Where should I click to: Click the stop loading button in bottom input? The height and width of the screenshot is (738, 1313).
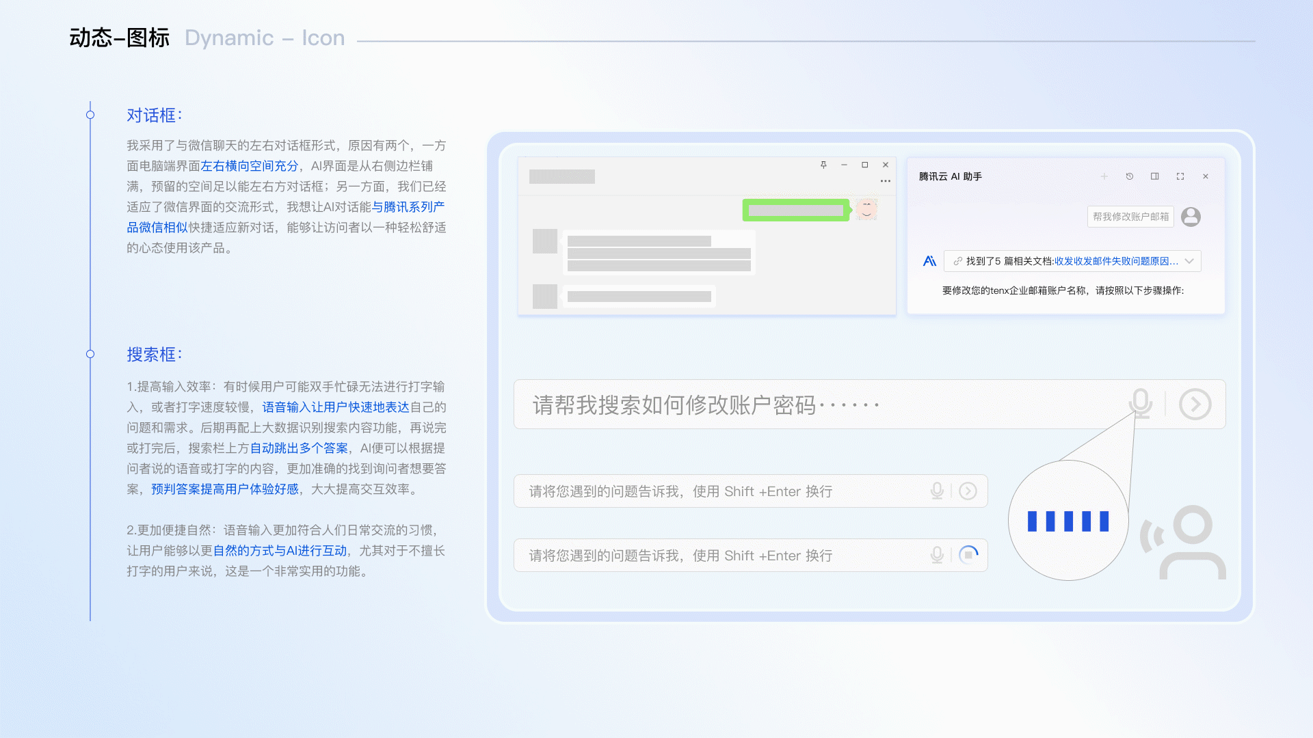(x=968, y=555)
